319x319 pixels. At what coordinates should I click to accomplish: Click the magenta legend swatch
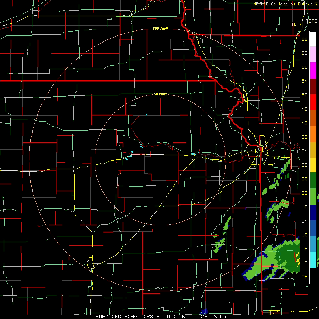tap(313, 71)
